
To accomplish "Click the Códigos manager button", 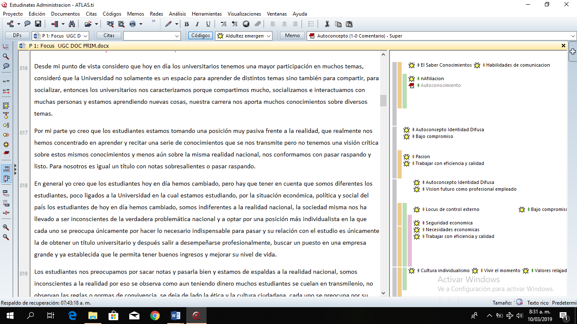I will 201,36.
